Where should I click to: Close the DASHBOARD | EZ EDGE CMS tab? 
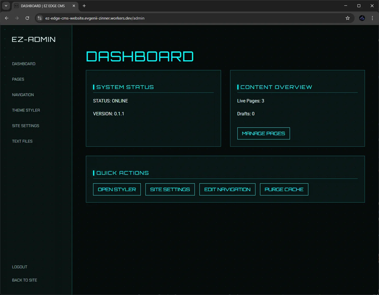[74, 6]
